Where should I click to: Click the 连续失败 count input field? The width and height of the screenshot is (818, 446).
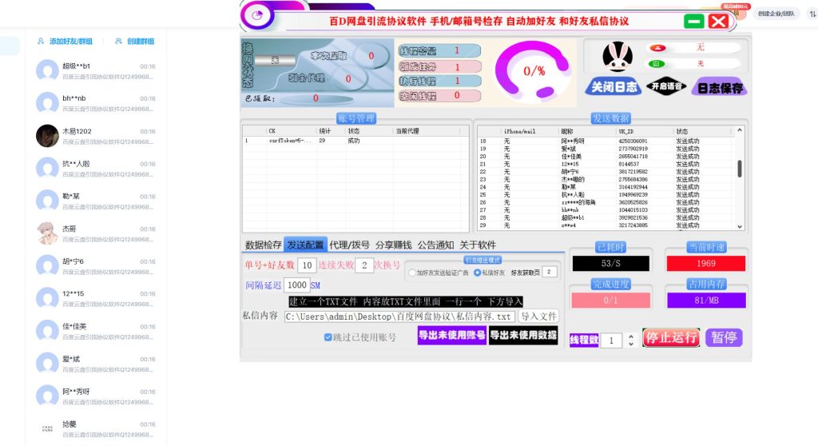364,265
